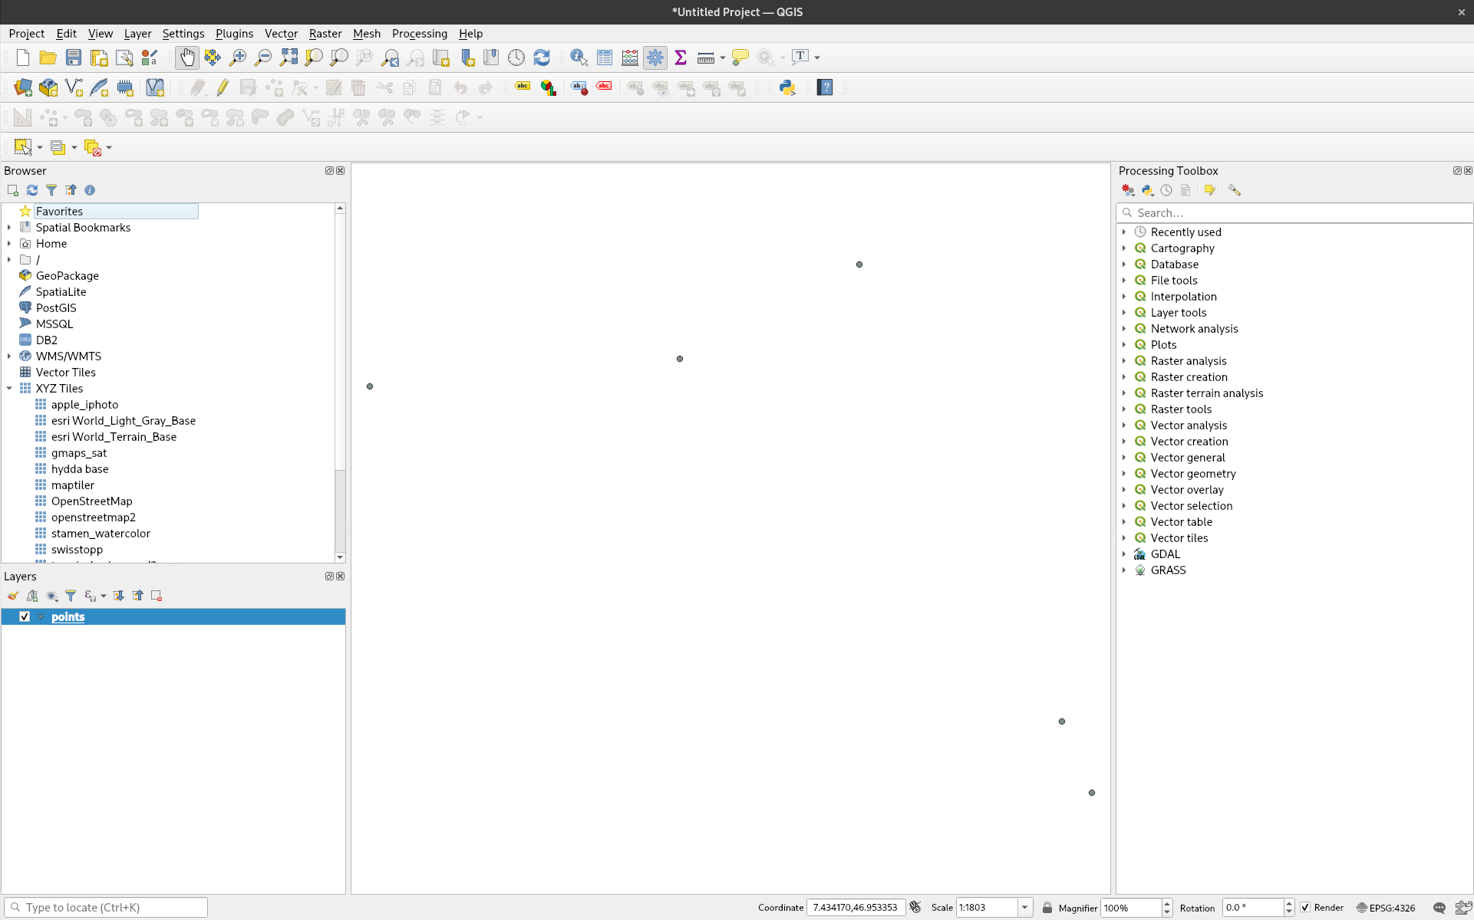Expand the Vector geometry toolbox group

(x=1124, y=474)
